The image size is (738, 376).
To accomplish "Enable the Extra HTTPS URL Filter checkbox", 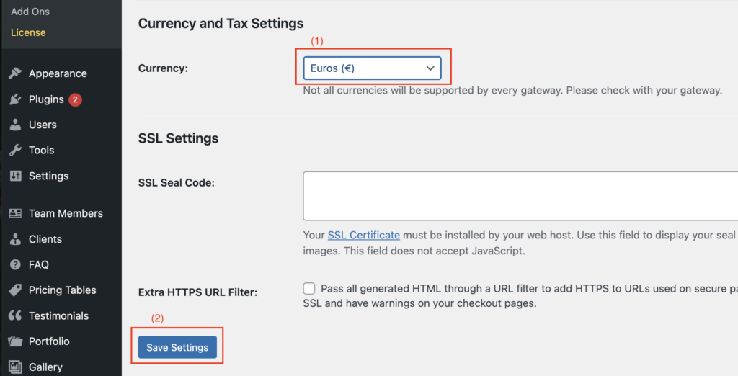I will point(309,289).
